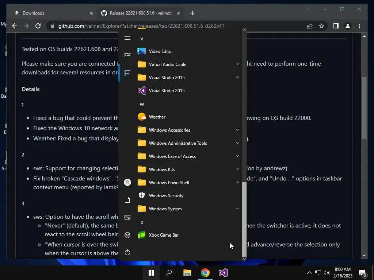Open Pictures icon in Start sidebar
Image resolution: width=374 pixels, height=280 pixels.
[127, 217]
